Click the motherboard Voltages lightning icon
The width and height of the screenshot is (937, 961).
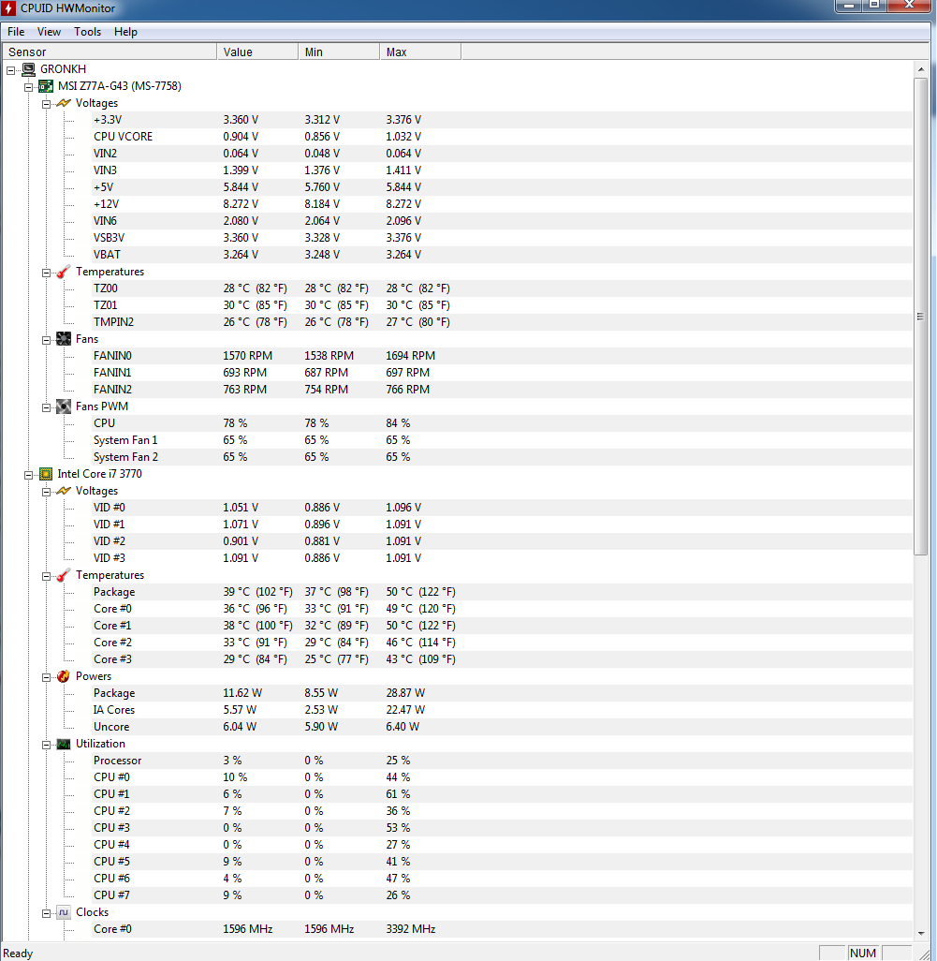pos(64,103)
